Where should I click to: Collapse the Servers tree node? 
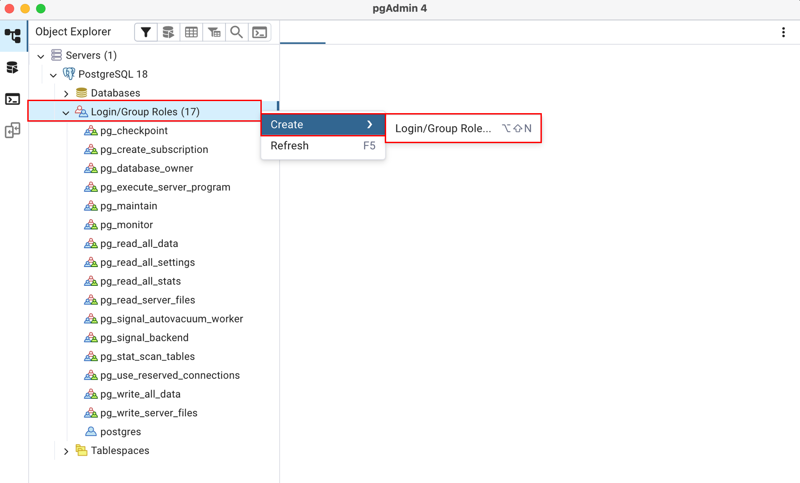point(41,56)
